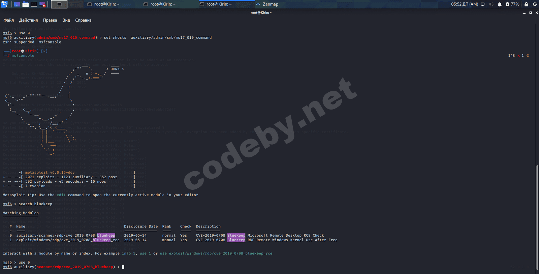Image resolution: width=539 pixels, height=274 pixels.
Task: Click the red 'admin/smb/ms17_010_command' module name
Action: (66, 38)
